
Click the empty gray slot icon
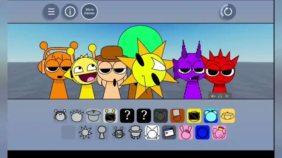[68, 133]
